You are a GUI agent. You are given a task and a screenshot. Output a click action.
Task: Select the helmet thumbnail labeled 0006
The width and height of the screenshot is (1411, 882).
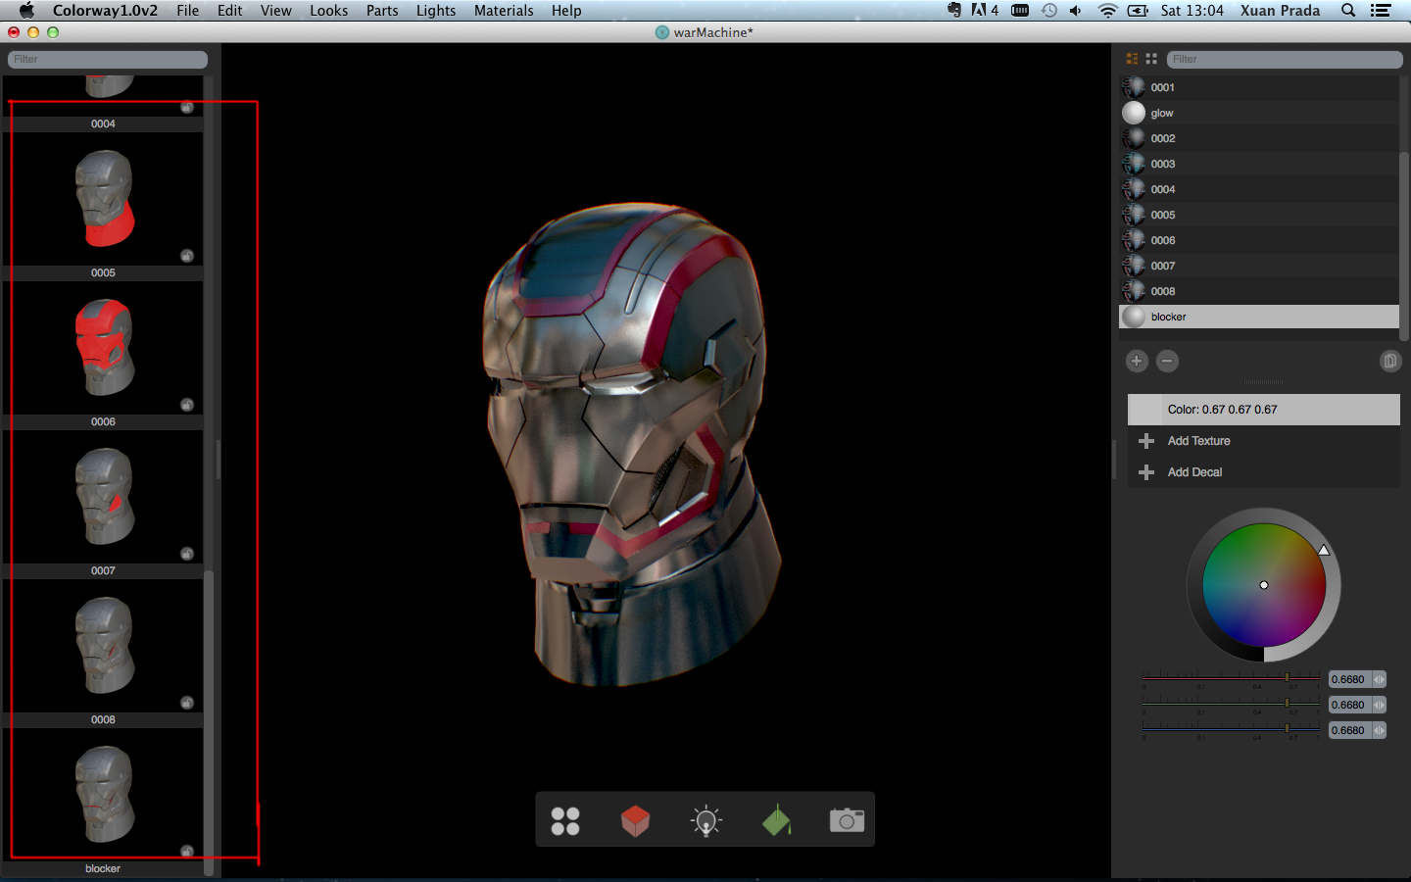click(105, 347)
